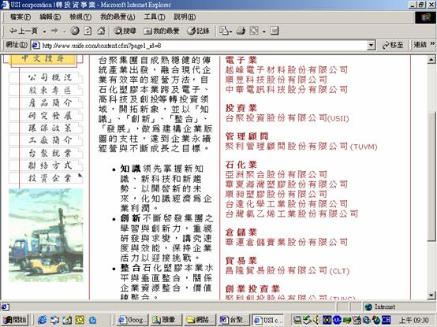437x327 pixels.
Task: Open the 研究發展 sidebar item
Action: 46,116
